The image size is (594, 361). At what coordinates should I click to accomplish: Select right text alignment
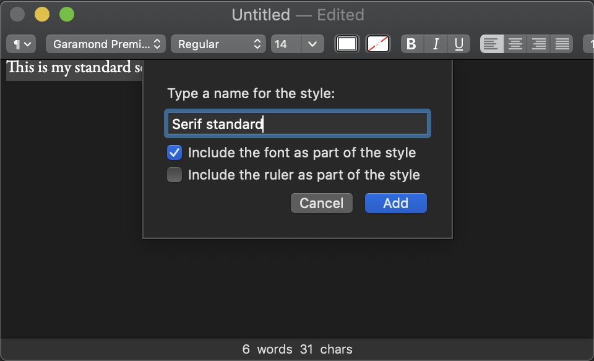538,44
